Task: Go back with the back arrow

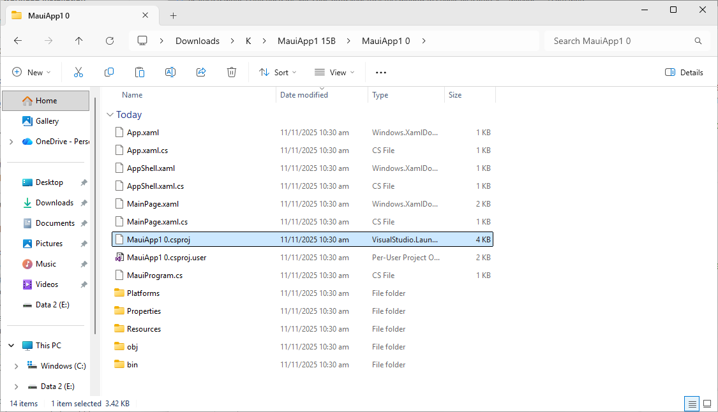Action: pyautogui.click(x=18, y=41)
